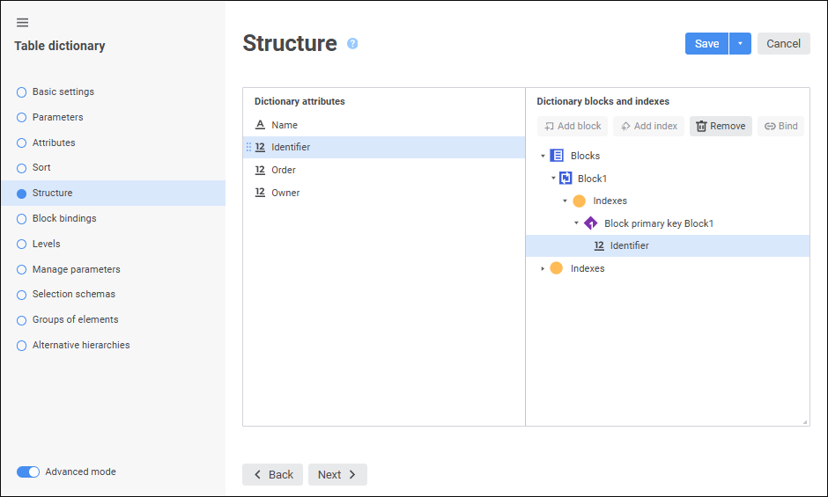Viewport: 828px width, 497px height.
Task: Click the Blocks root node icon
Action: [557, 156]
